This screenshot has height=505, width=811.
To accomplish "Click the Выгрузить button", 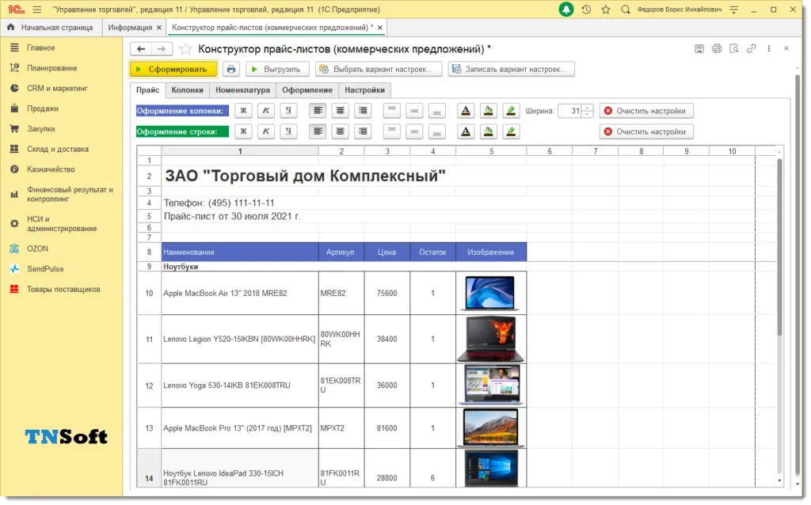I will [x=277, y=69].
